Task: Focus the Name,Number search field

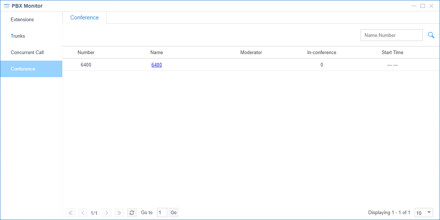Action: click(x=391, y=35)
